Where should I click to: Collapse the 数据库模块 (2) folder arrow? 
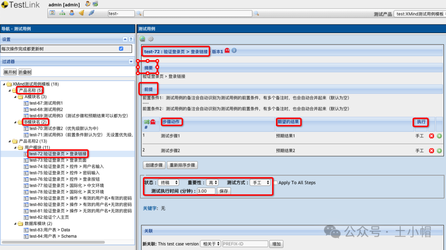(x=15, y=224)
